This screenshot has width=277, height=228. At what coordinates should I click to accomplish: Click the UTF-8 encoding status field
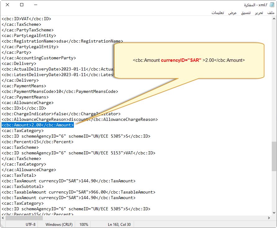(30, 224)
